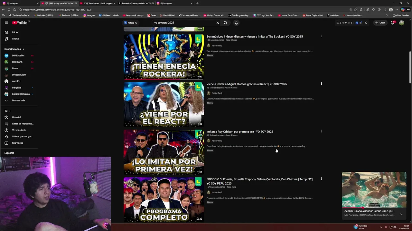Open the taskbar clock and date
412x231 pixels.
point(404,227)
